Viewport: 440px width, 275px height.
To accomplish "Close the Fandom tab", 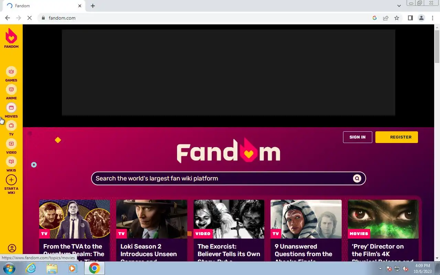I will pos(80,6).
